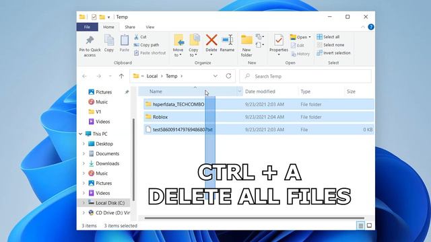Click the Paste ribbon icon
Viewport: 431px width, 242px height.
click(x=124, y=40)
